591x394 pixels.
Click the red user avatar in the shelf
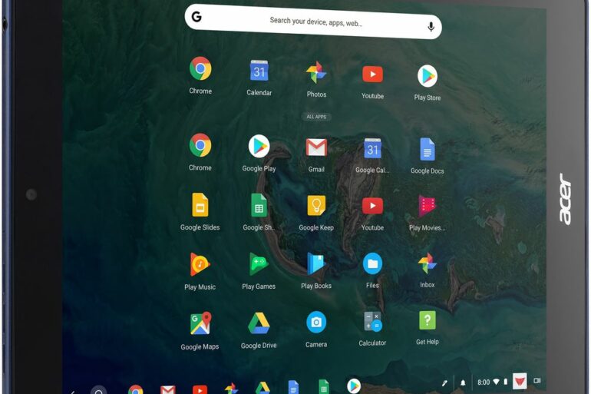coord(520,382)
